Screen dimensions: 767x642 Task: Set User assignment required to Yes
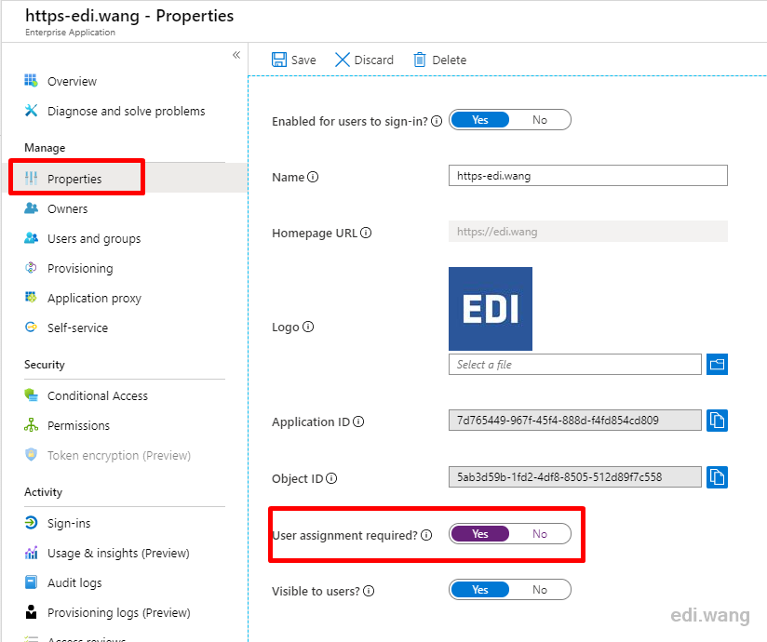[480, 533]
